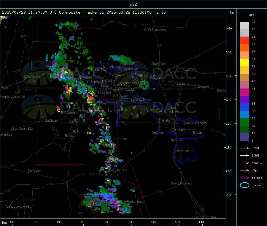
Task: Click the A_Villanueva map label
Action: click(x=155, y=30)
